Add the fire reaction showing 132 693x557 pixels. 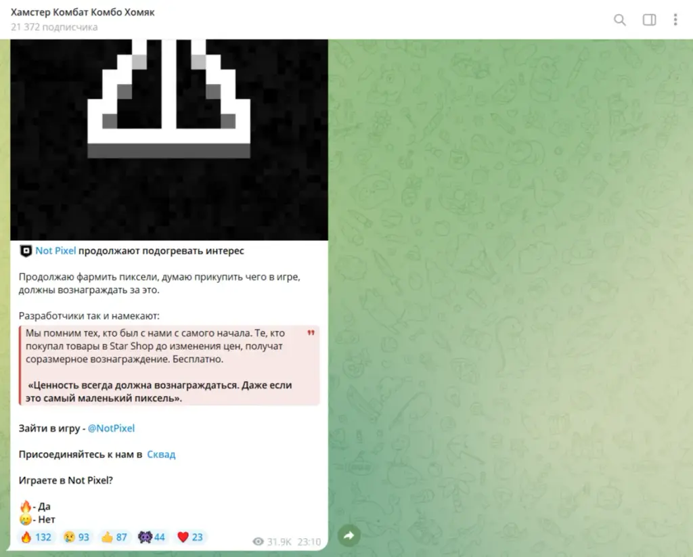37,537
